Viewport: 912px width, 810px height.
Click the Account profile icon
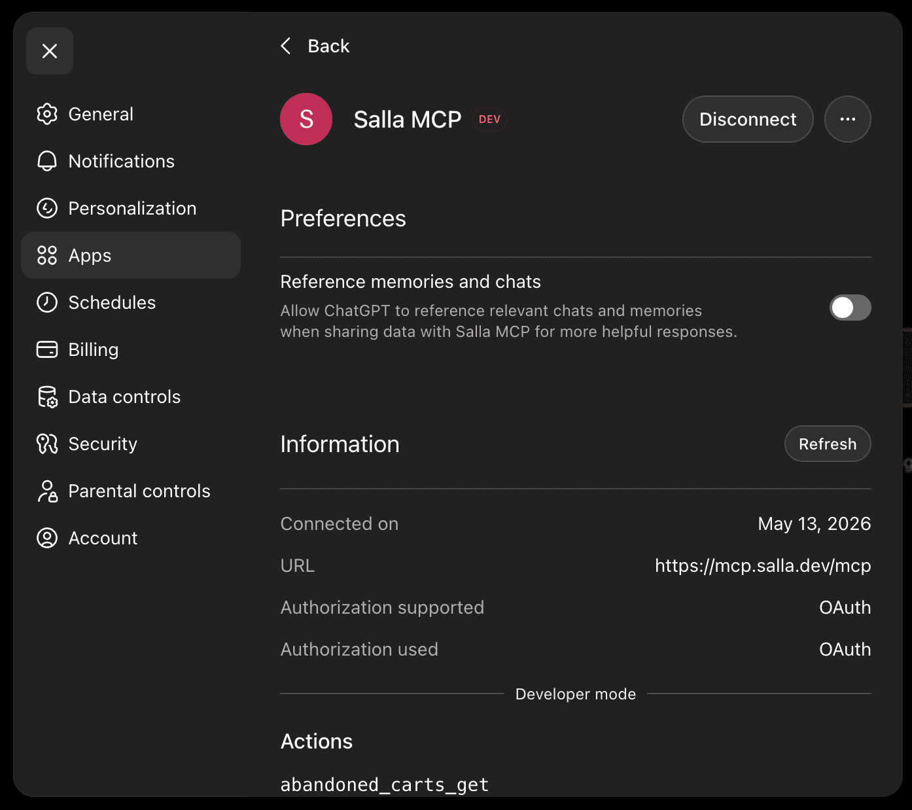(x=47, y=538)
